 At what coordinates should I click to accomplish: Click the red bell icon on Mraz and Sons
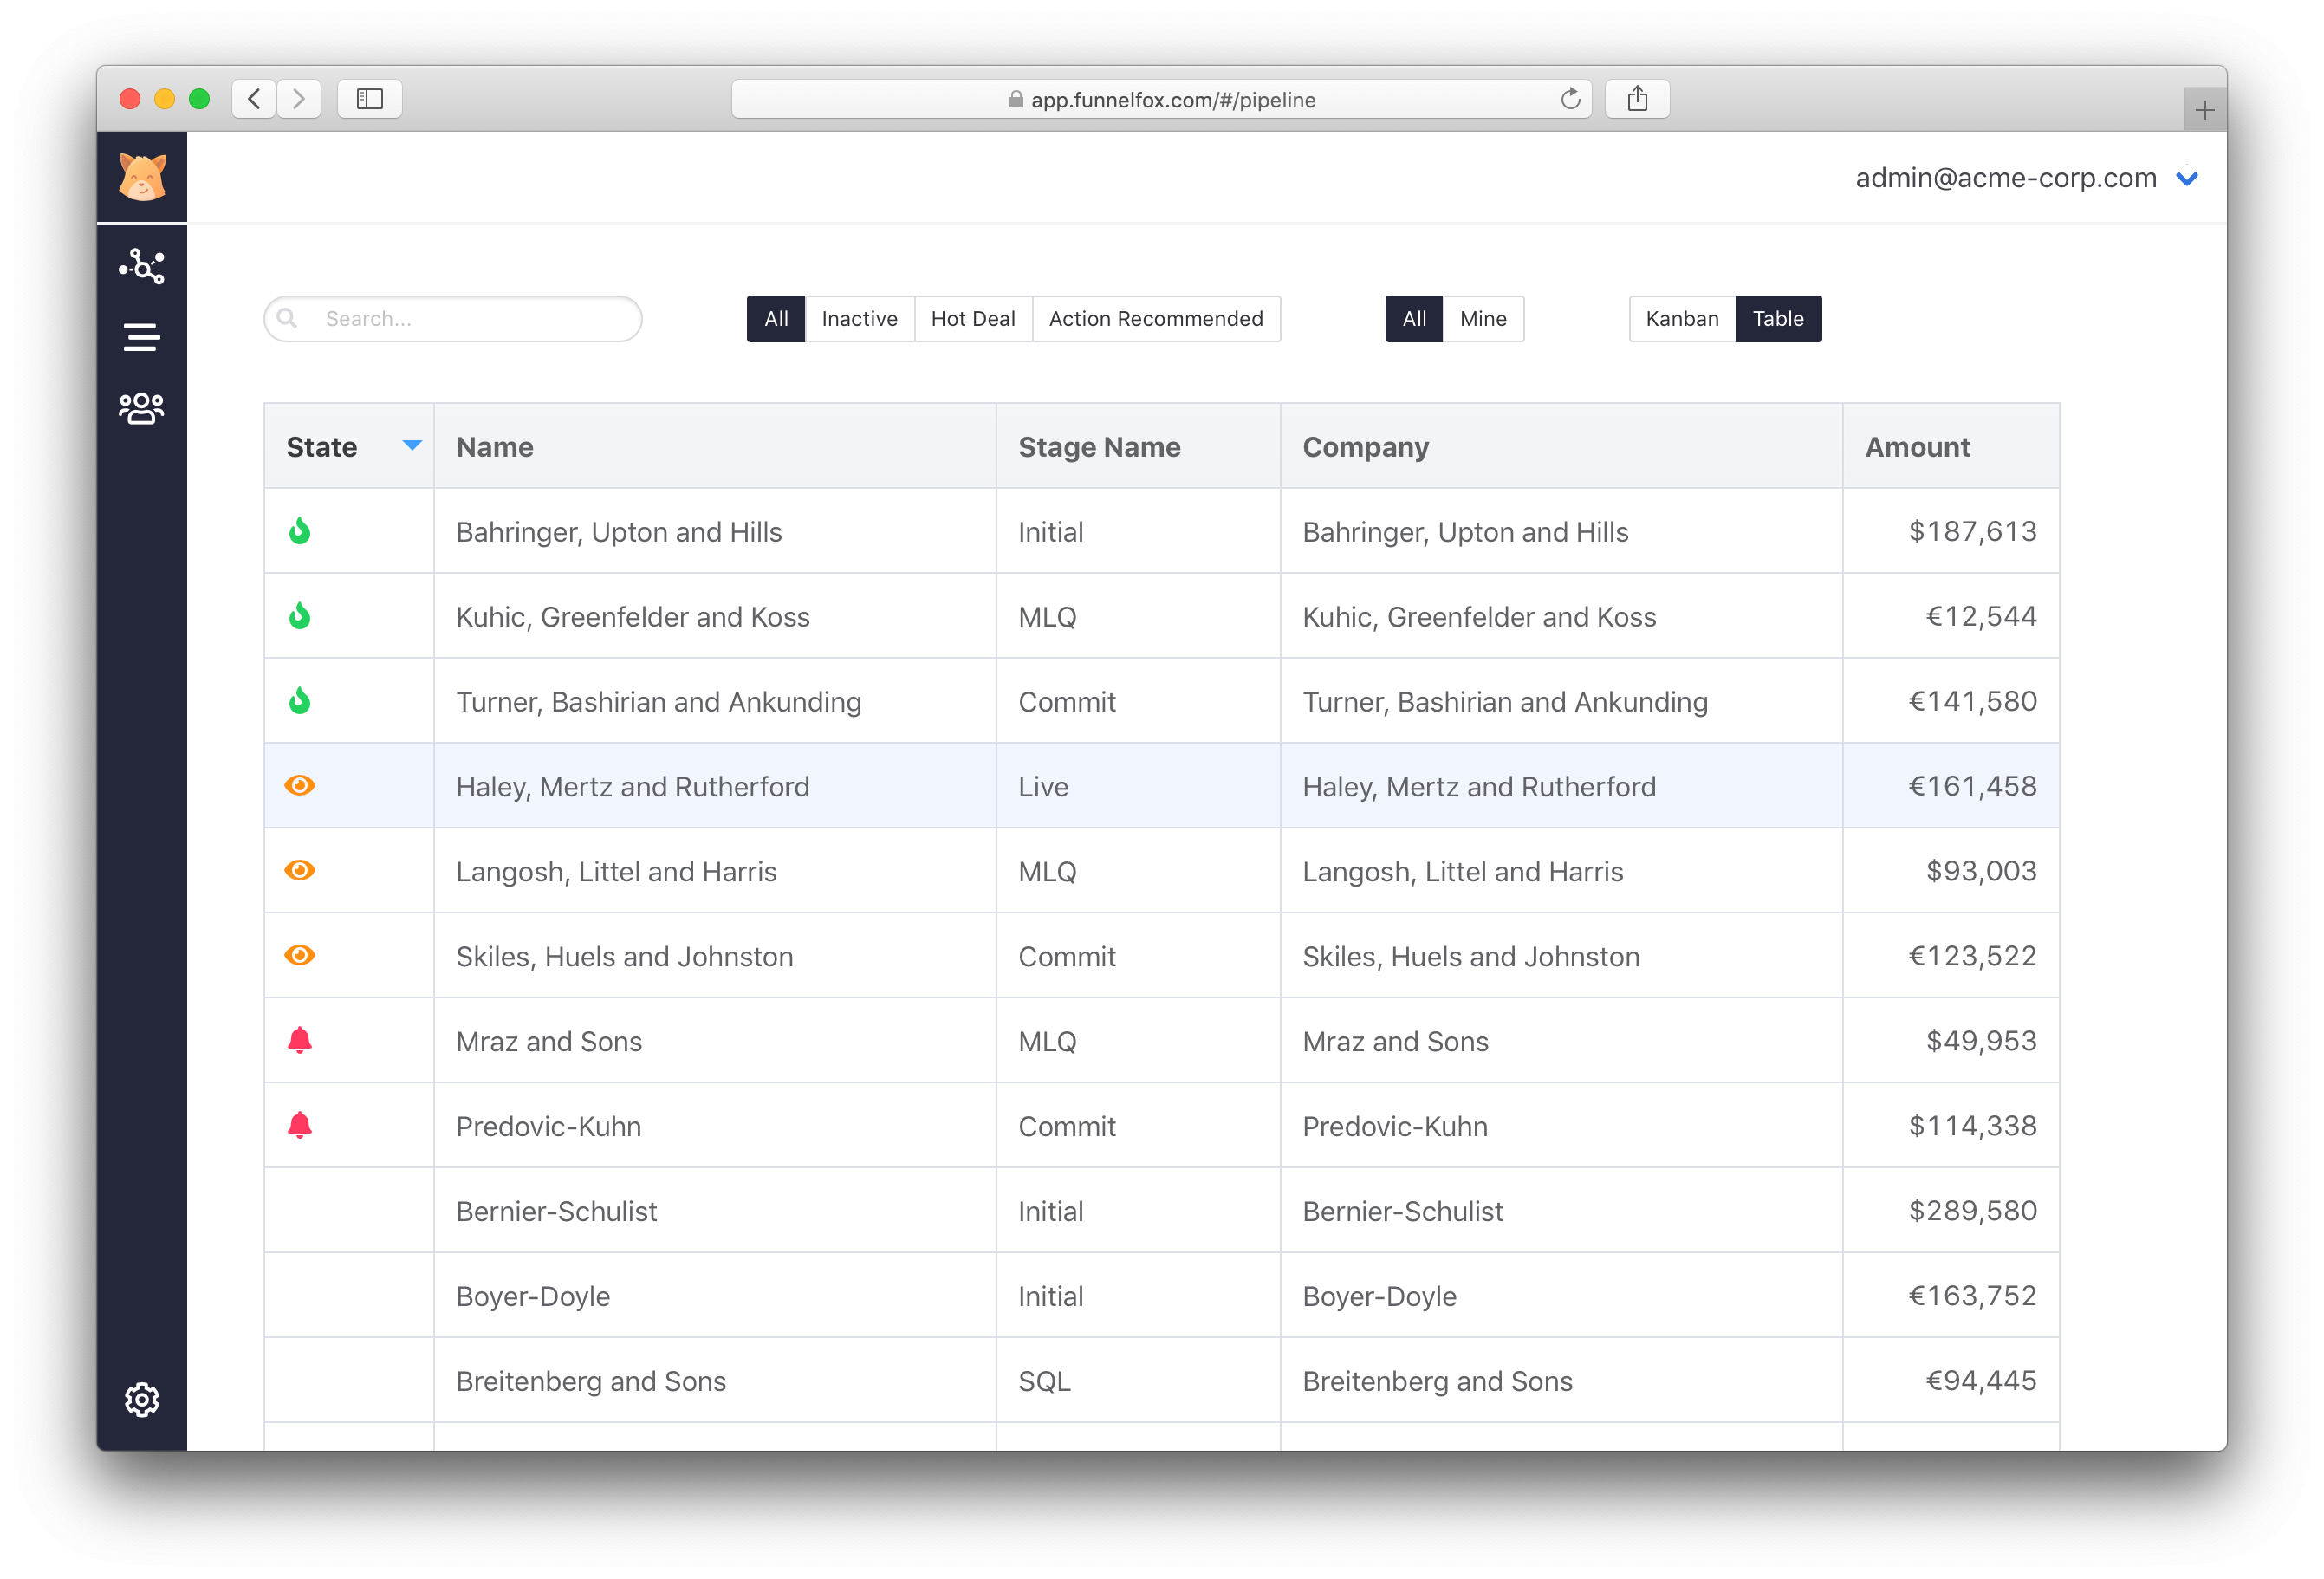301,1040
